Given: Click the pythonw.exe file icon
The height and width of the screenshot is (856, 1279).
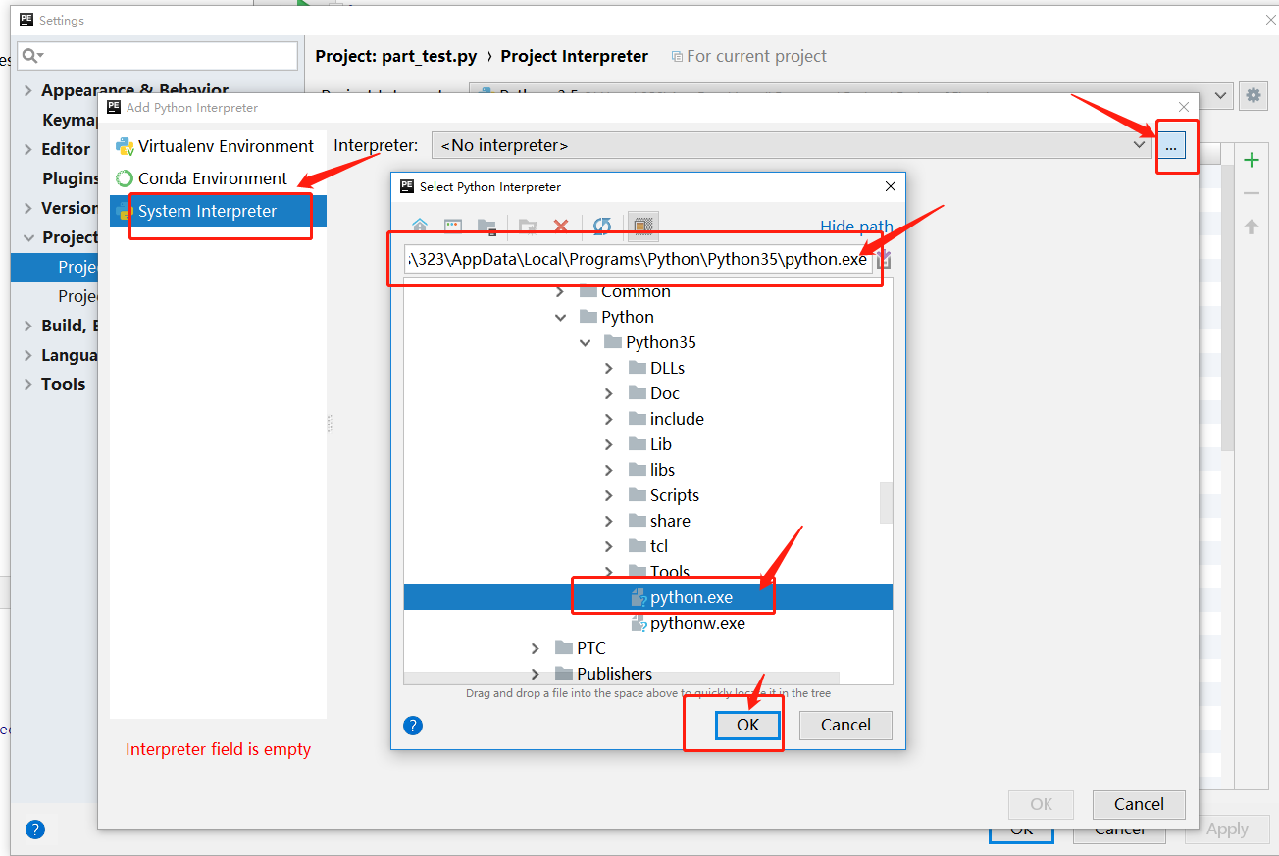Looking at the screenshot, I should pyautogui.click(x=639, y=623).
